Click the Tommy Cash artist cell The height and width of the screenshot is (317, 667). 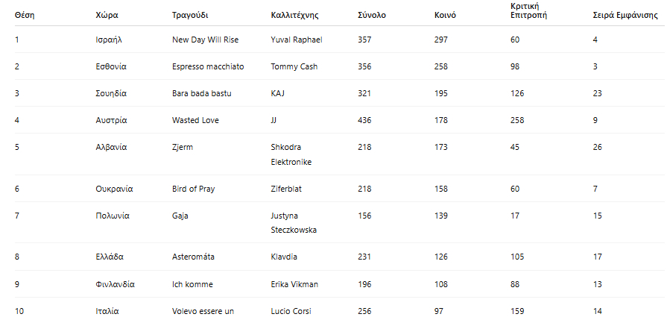click(x=294, y=66)
